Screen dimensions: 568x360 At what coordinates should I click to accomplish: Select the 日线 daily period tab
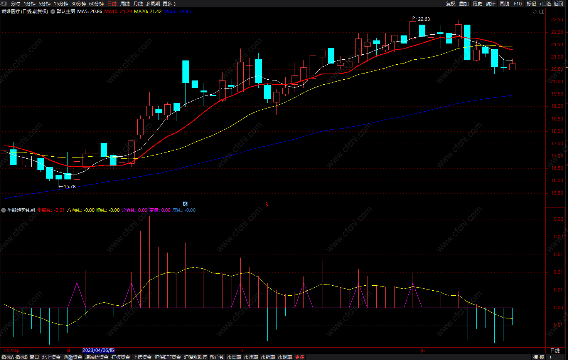(112, 3)
